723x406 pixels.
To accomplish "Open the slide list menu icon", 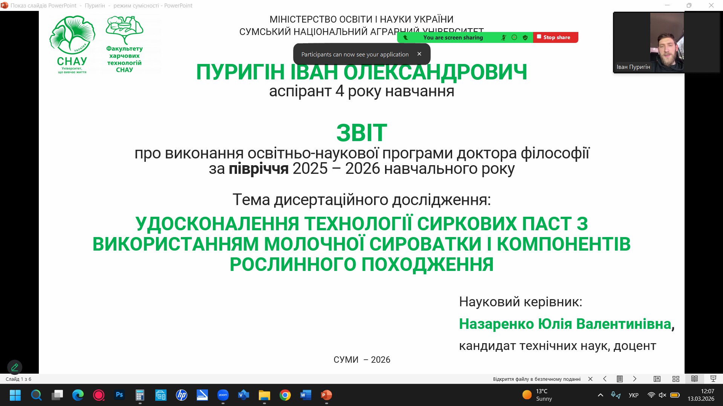I will (619, 379).
